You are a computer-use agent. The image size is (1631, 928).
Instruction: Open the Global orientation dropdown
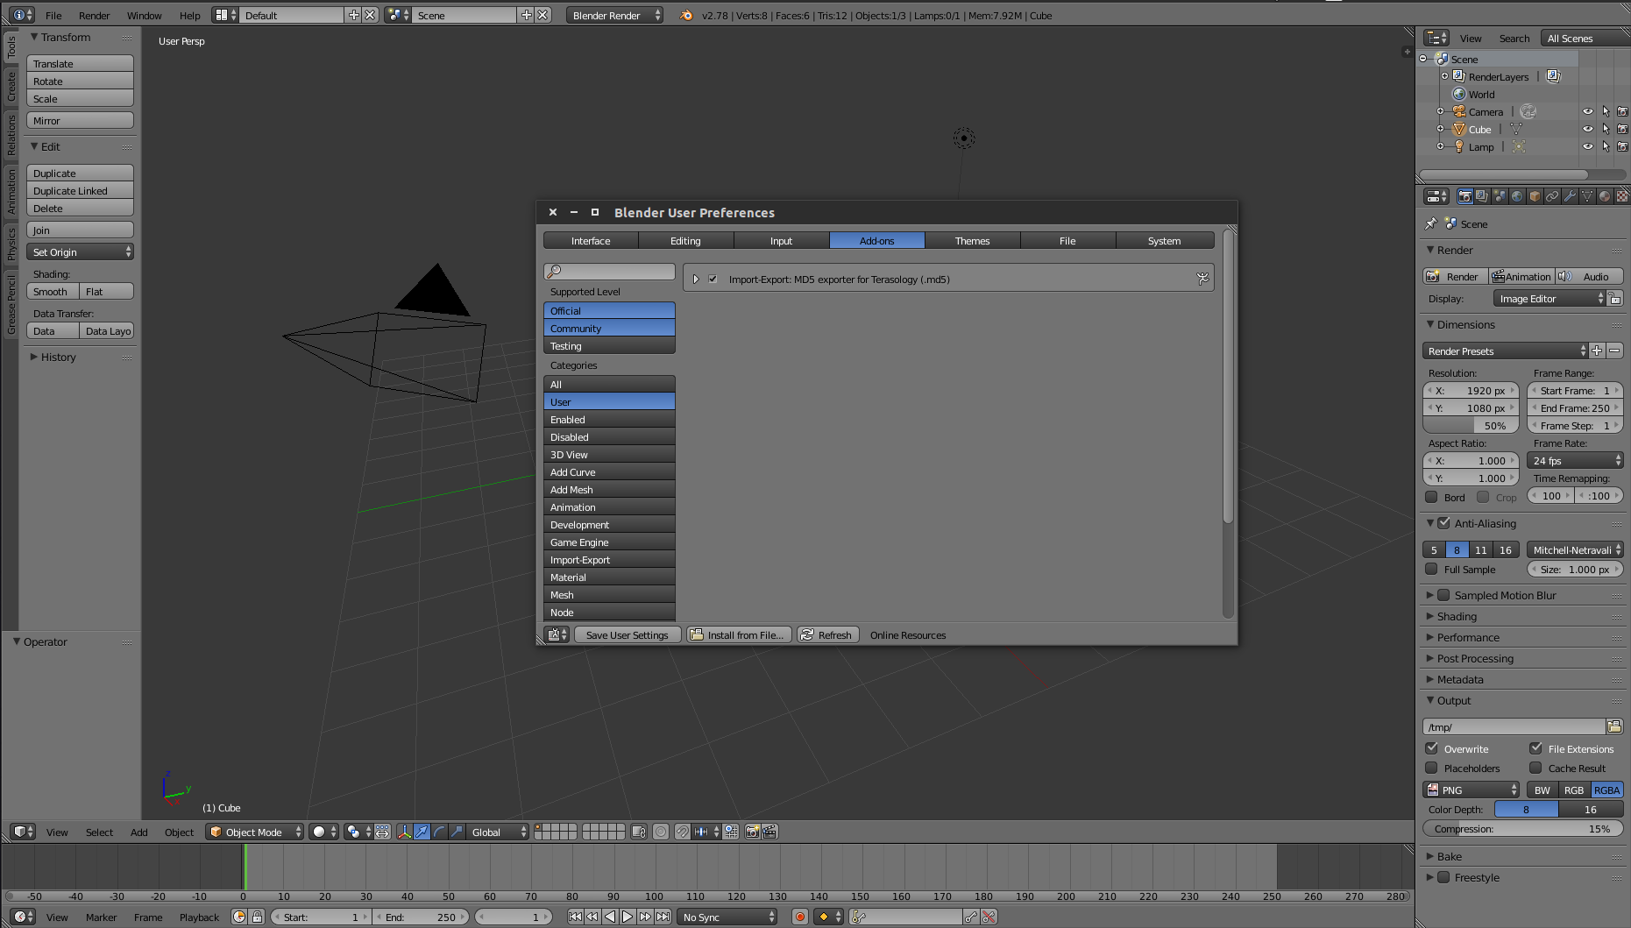pyautogui.click(x=498, y=832)
